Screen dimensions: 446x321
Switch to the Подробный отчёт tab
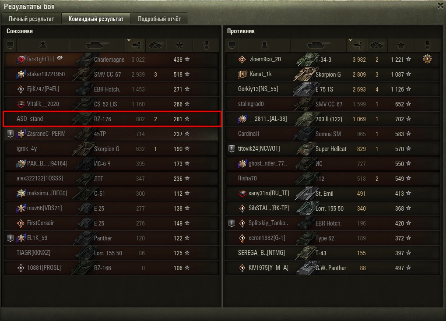pyautogui.click(x=159, y=19)
